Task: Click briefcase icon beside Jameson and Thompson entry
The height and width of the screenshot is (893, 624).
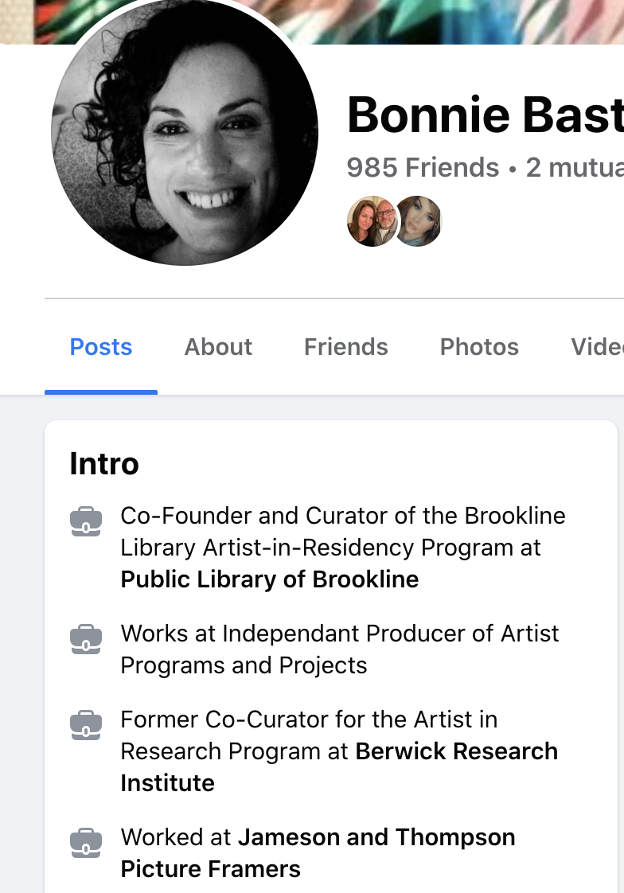Action: [86, 843]
